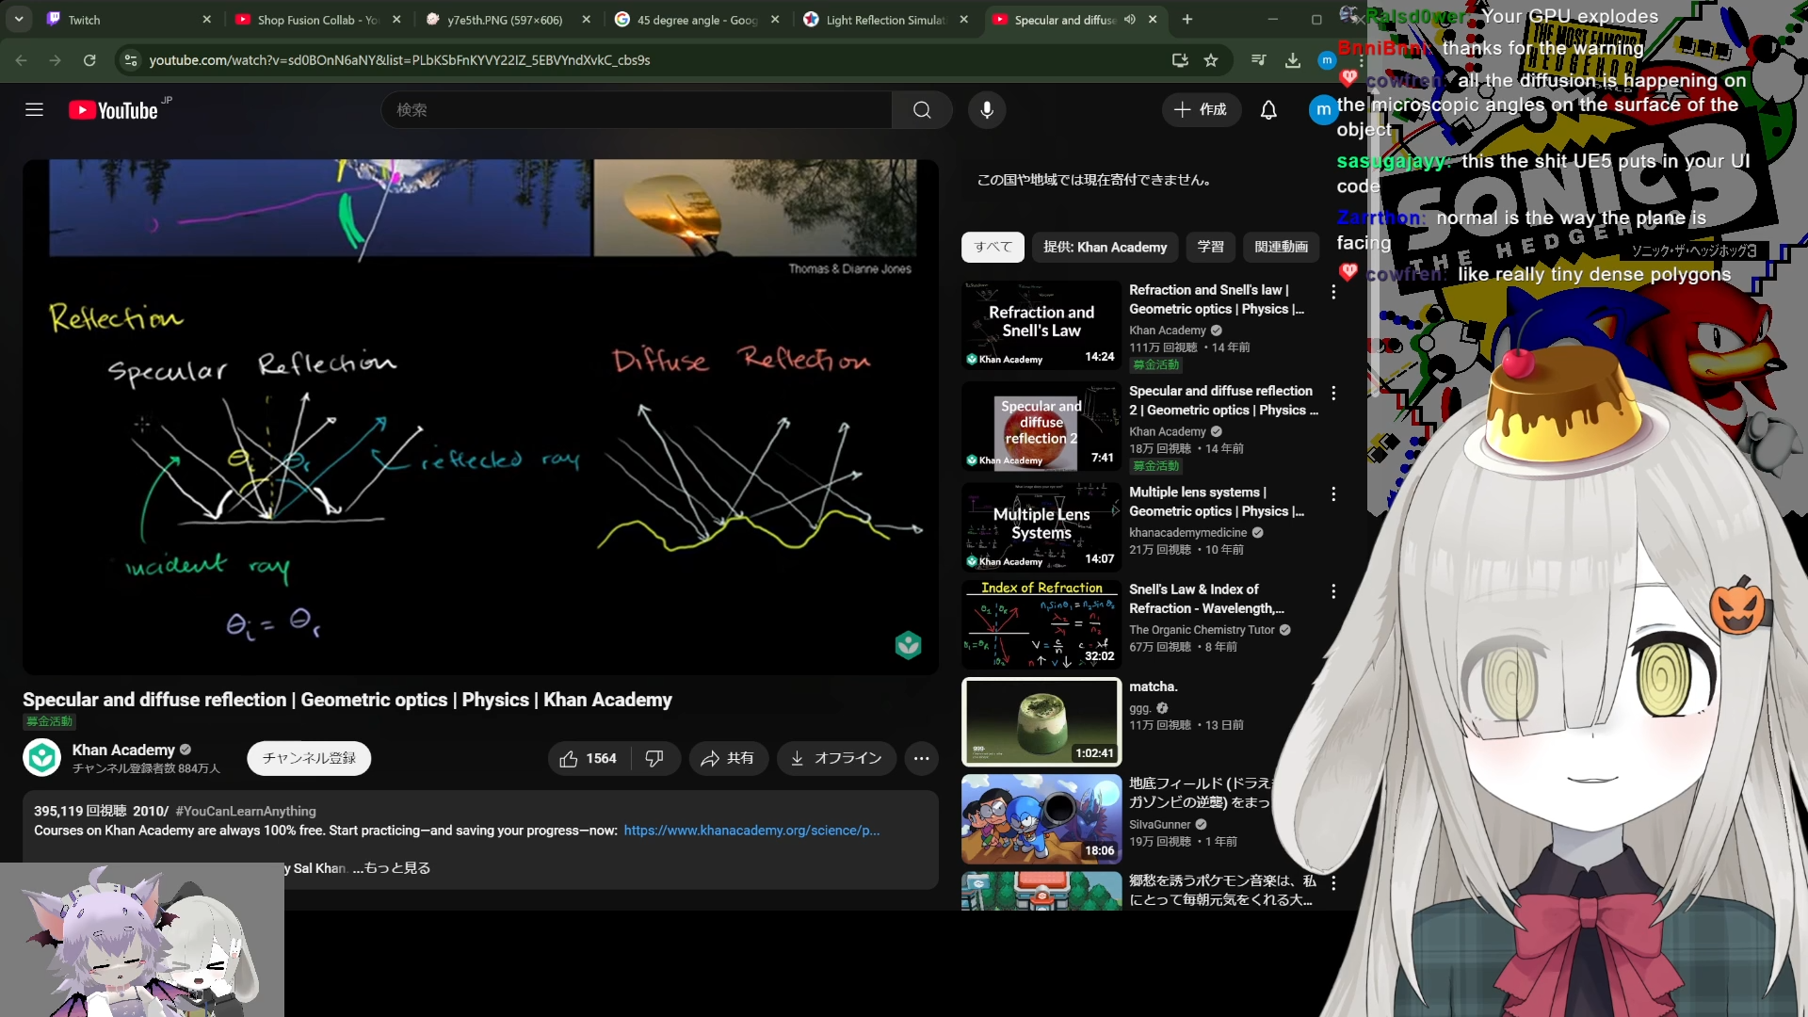The height and width of the screenshot is (1017, 1808).
Task: Dislike the video with thumbs down
Action: (654, 758)
